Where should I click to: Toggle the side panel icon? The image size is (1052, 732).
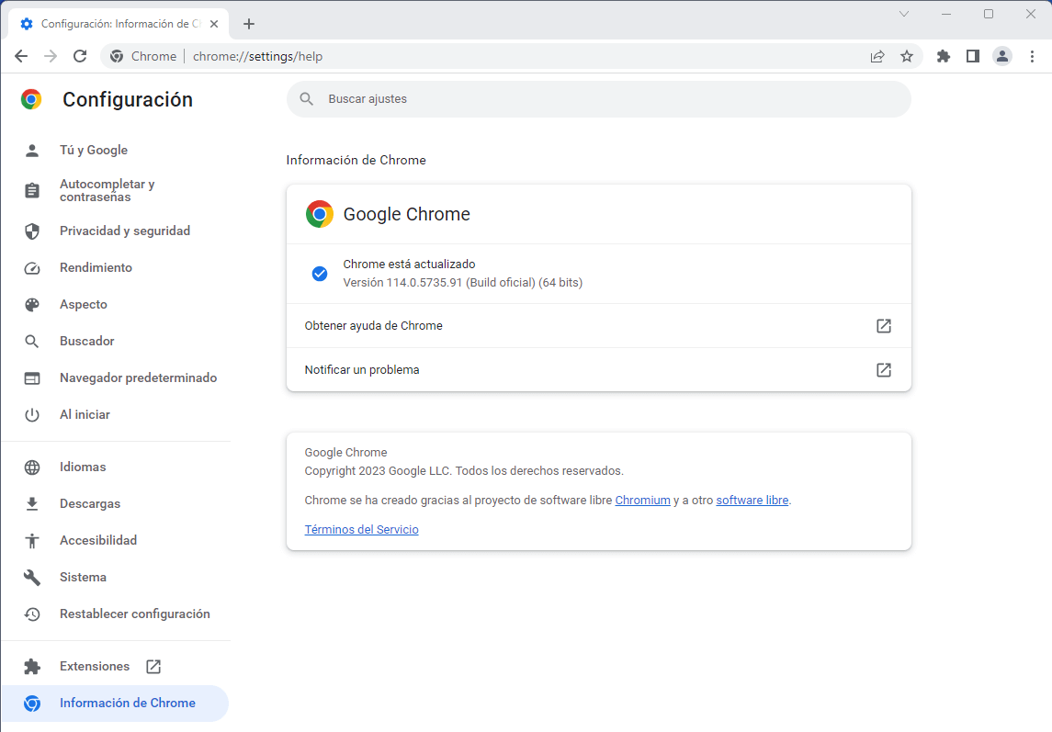click(972, 56)
